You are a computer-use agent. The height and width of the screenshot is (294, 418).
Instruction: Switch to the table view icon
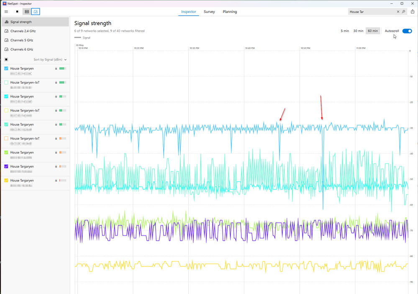pos(27,12)
